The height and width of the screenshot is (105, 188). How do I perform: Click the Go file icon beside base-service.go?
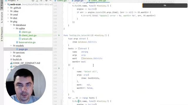click(x=17, y=42)
